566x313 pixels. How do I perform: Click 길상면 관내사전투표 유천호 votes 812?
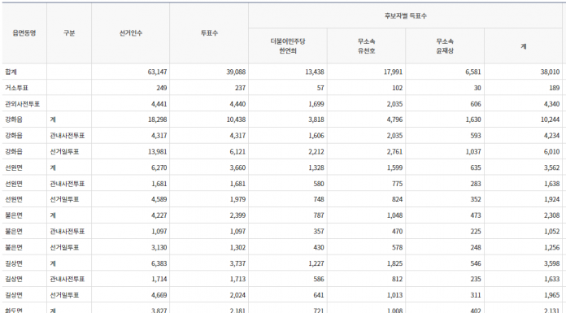(x=398, y=279)
